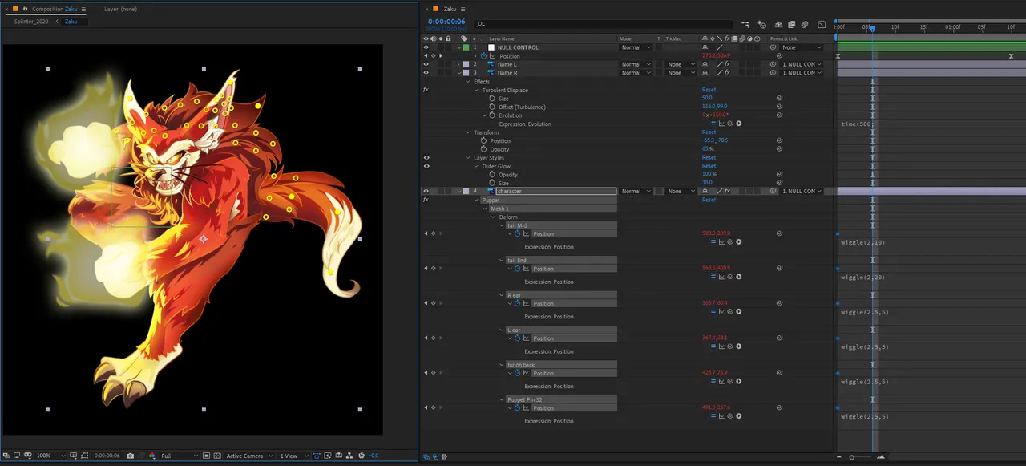Click the current timecode 0:00:00:06 field

446,22
